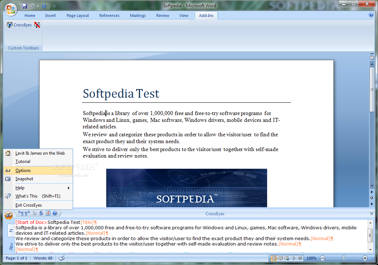Viewport: 378px width, 265px height.
Task: Open zoom dialog via 100% label
Action: pyautogui.click(x=311, y=258)
